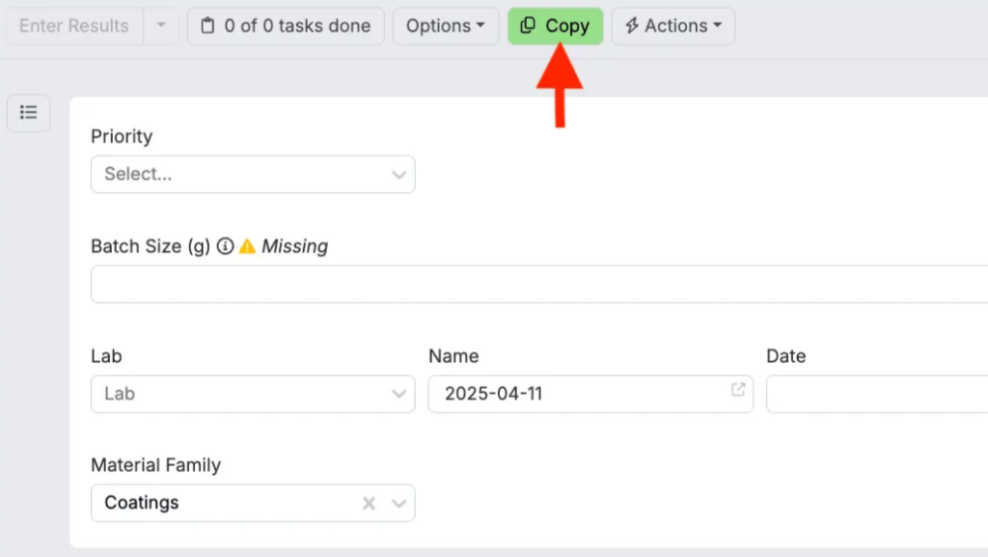The height and width of the screenshot is (557, 988).
Task: Click the yellow Missing warning icon
Action: coord(247,246)
